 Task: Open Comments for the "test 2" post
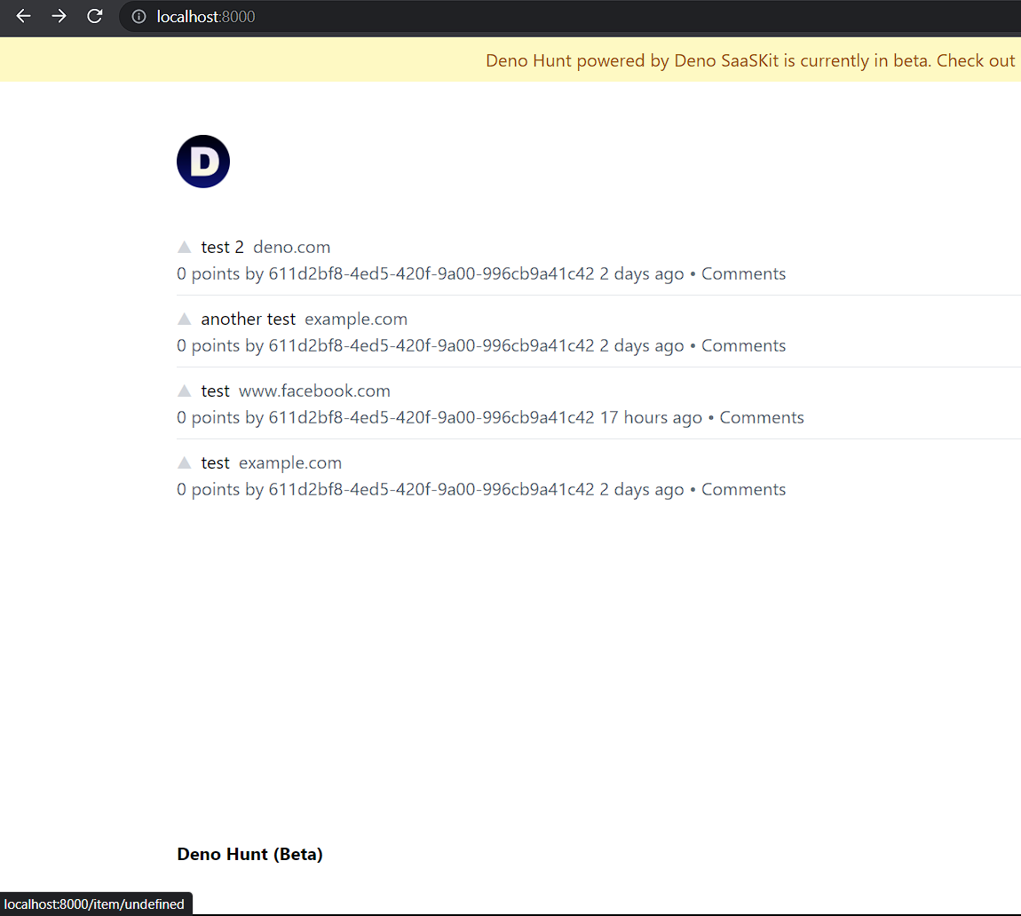(x=743, y=273)
